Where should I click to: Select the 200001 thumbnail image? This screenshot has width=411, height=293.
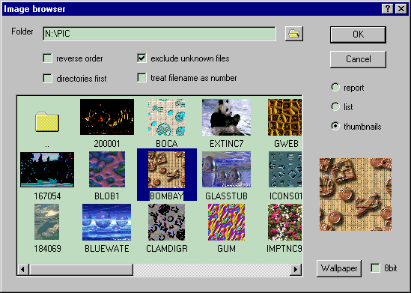click(107, 117)
